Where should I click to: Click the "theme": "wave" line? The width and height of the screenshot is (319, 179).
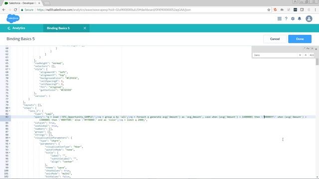click(x=55, y=168)
